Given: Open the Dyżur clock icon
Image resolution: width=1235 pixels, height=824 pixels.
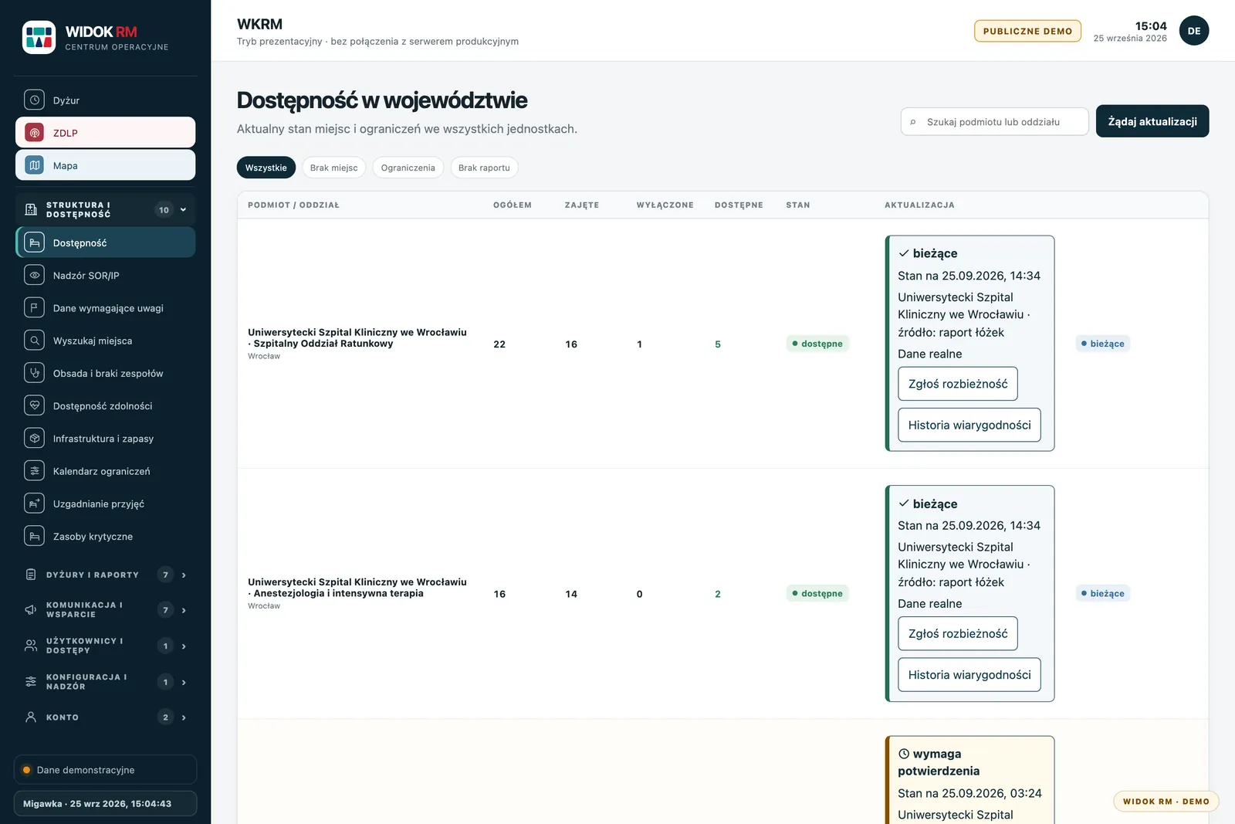Looking at the screenshot, I should tap(34, 100).
